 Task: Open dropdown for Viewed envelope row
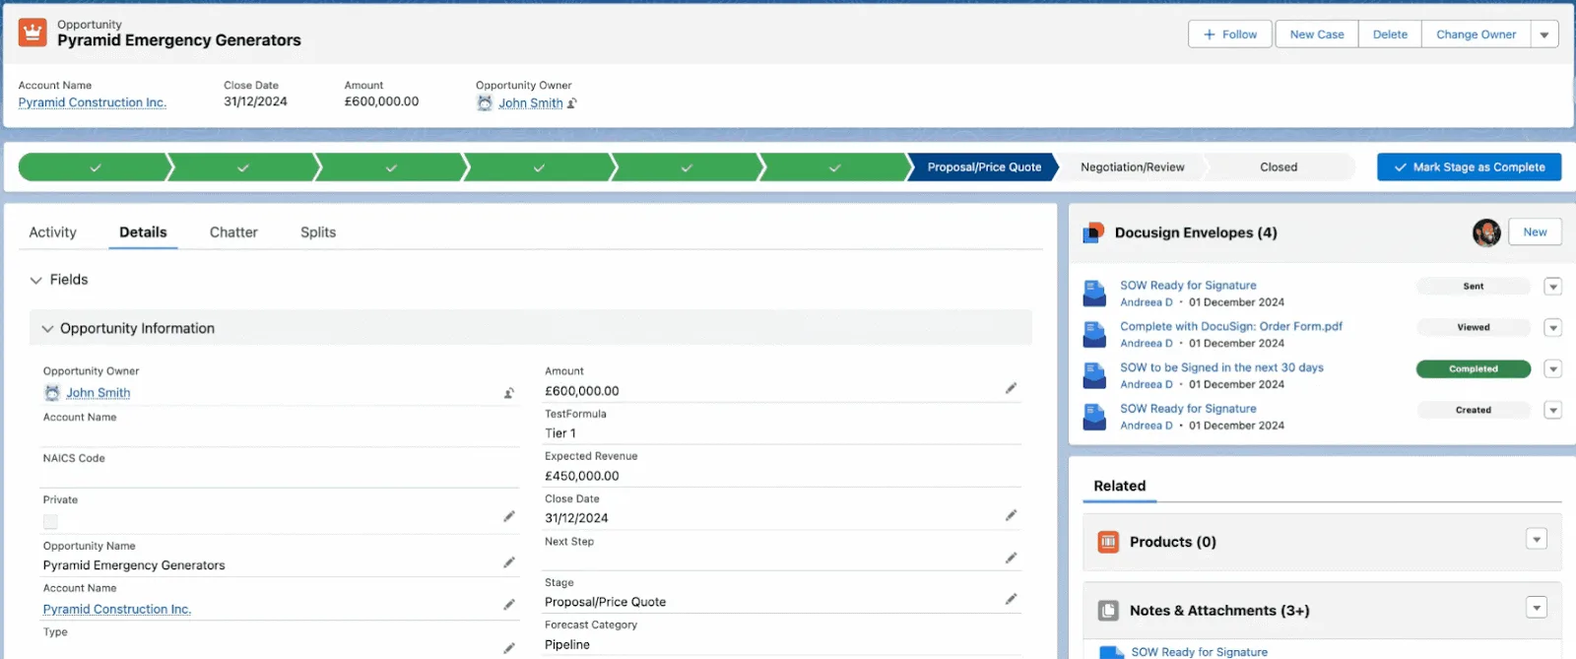[x=1553, y=328]
